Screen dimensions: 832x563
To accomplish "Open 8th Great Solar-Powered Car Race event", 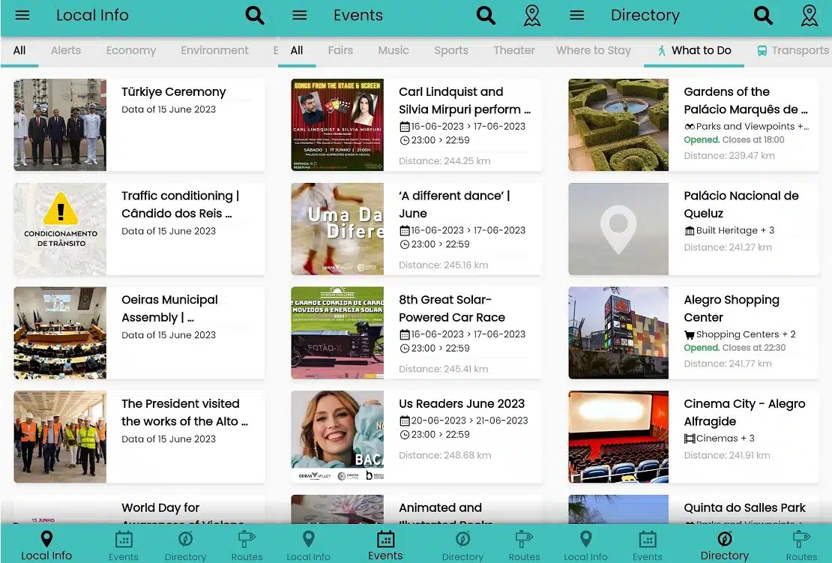I will 417,333.
